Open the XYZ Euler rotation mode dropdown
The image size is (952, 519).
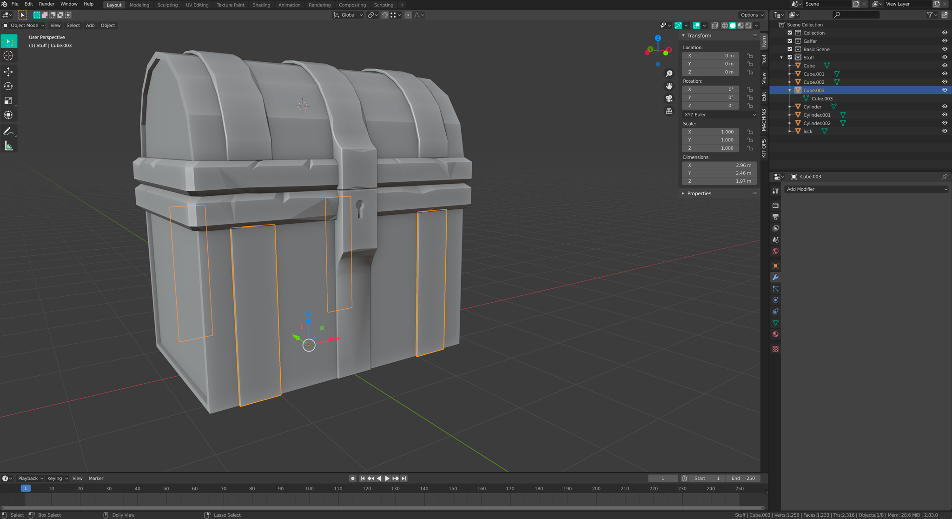tap(720, 114)
